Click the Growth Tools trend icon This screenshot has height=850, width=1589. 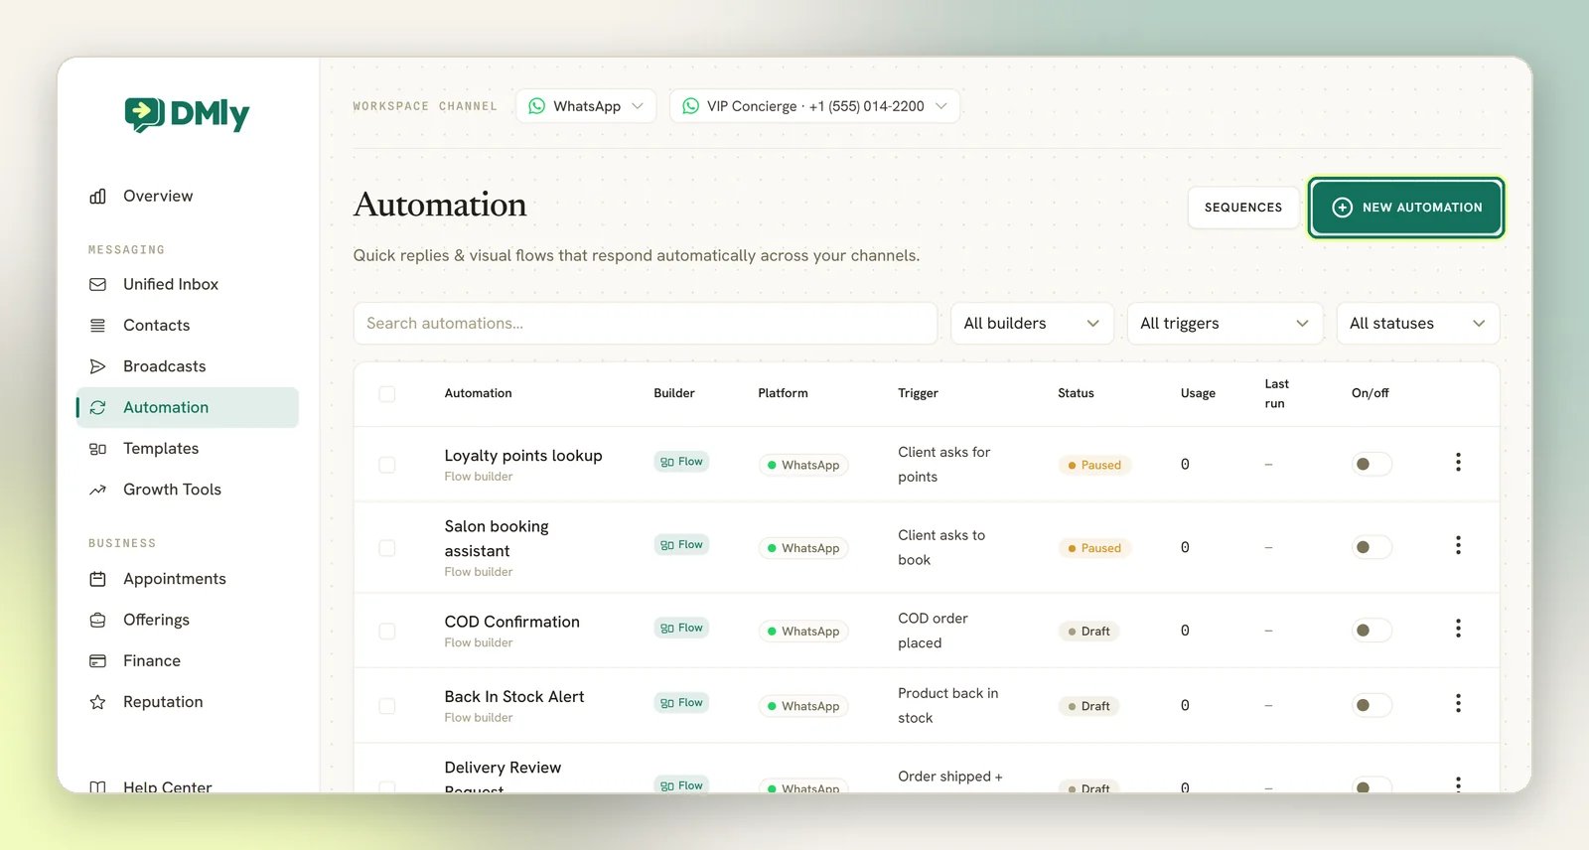(x=97, y=490)
